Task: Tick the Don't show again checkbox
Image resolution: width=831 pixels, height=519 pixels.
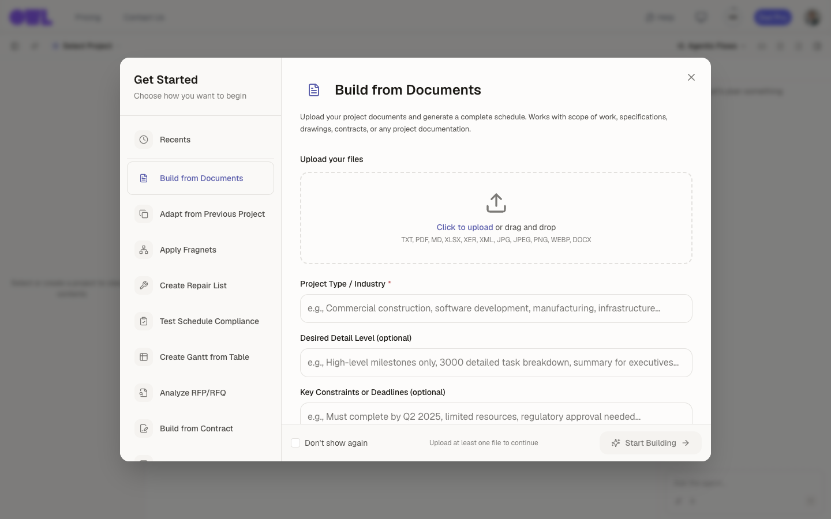Action: (x=295, y=443)
